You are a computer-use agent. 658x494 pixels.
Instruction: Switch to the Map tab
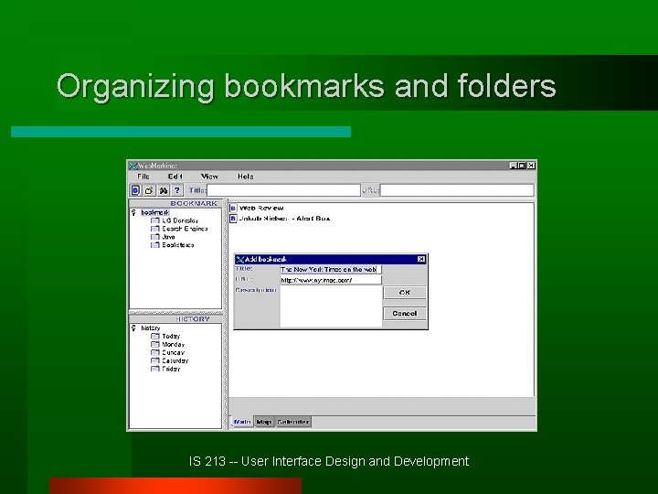(264, 422)
